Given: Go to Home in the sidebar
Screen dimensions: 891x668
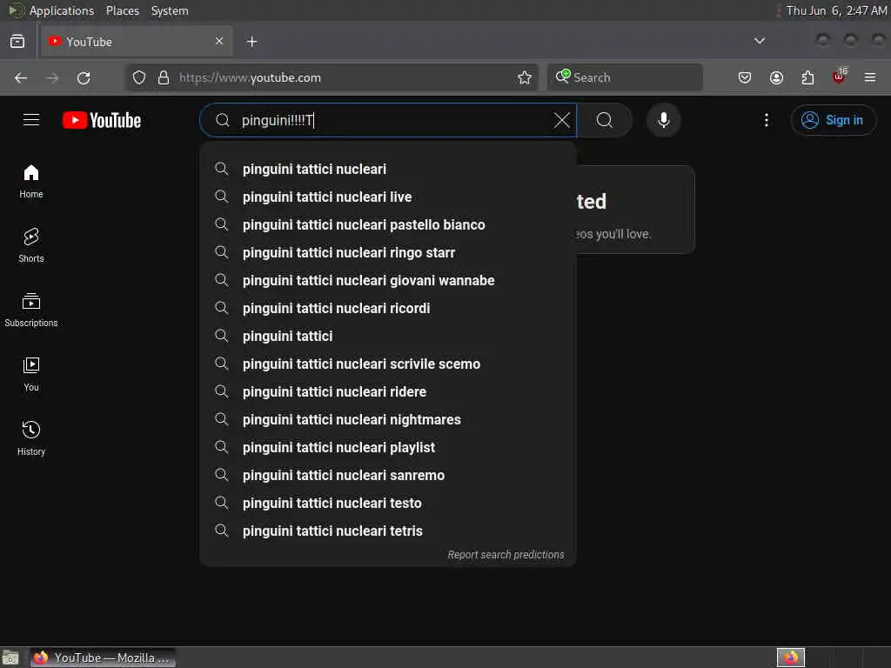Looking at the screenshot, I should click(31, 181).
